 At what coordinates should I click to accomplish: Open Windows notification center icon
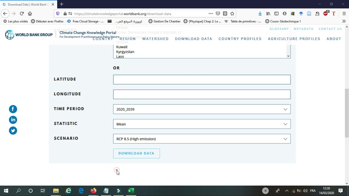point(341,191)
